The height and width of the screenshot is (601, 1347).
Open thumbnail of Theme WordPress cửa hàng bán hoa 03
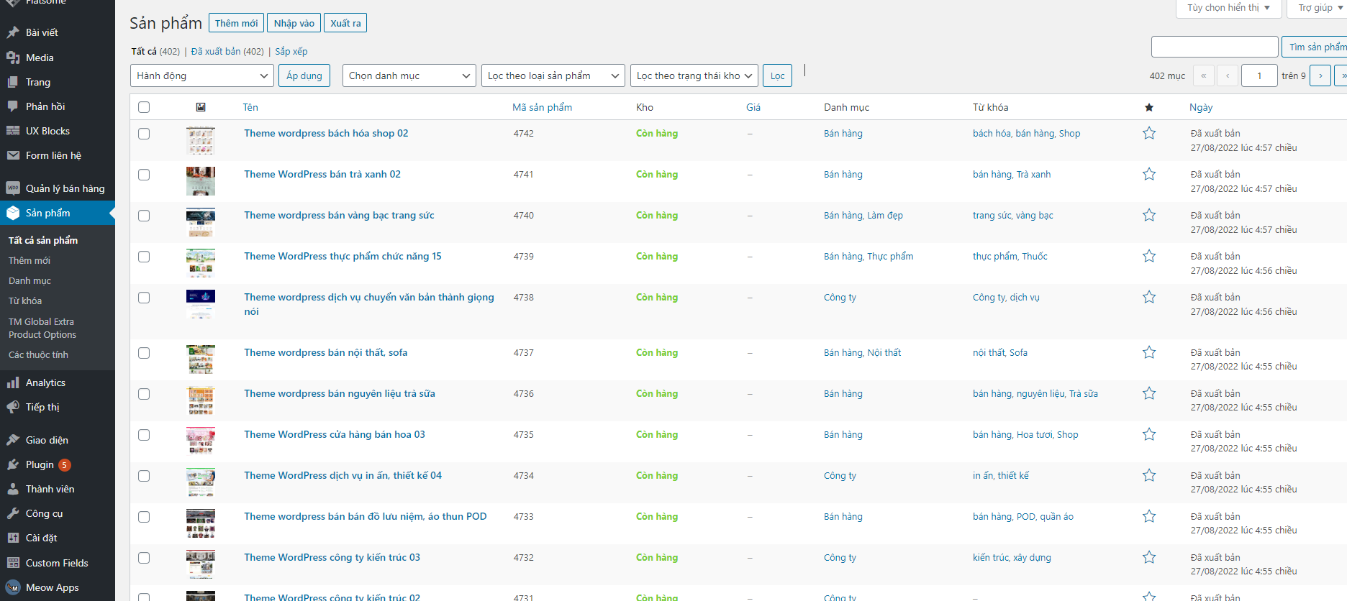(x=201, y=440)
